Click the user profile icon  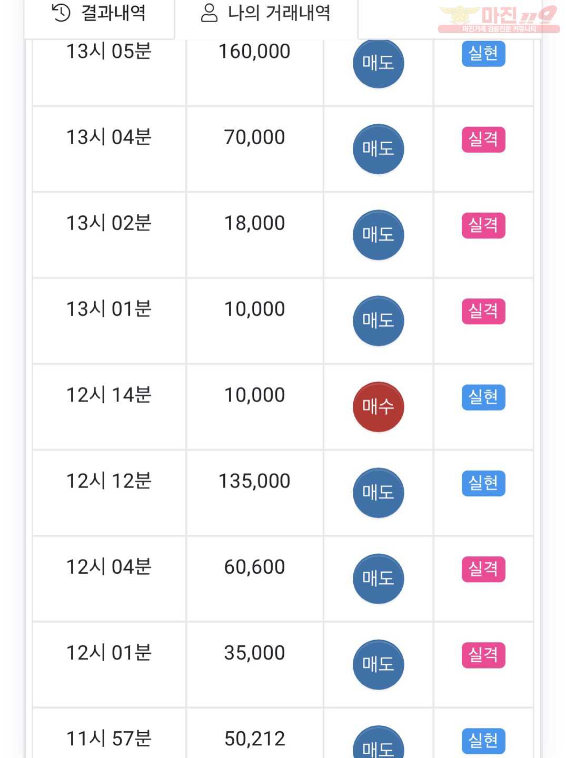click(209, 13)
